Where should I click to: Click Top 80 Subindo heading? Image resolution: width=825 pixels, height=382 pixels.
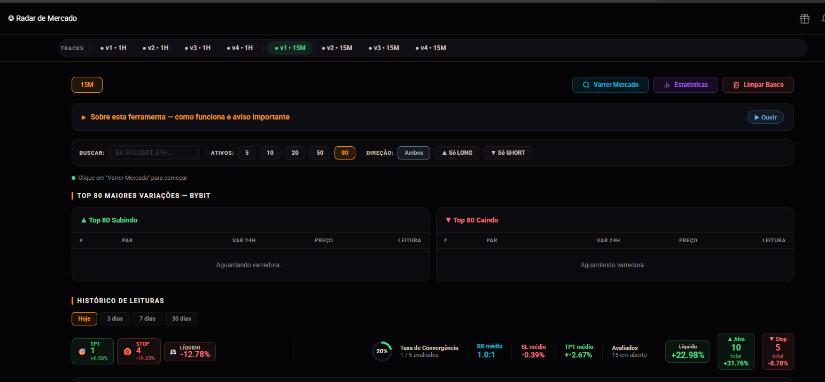109,220
